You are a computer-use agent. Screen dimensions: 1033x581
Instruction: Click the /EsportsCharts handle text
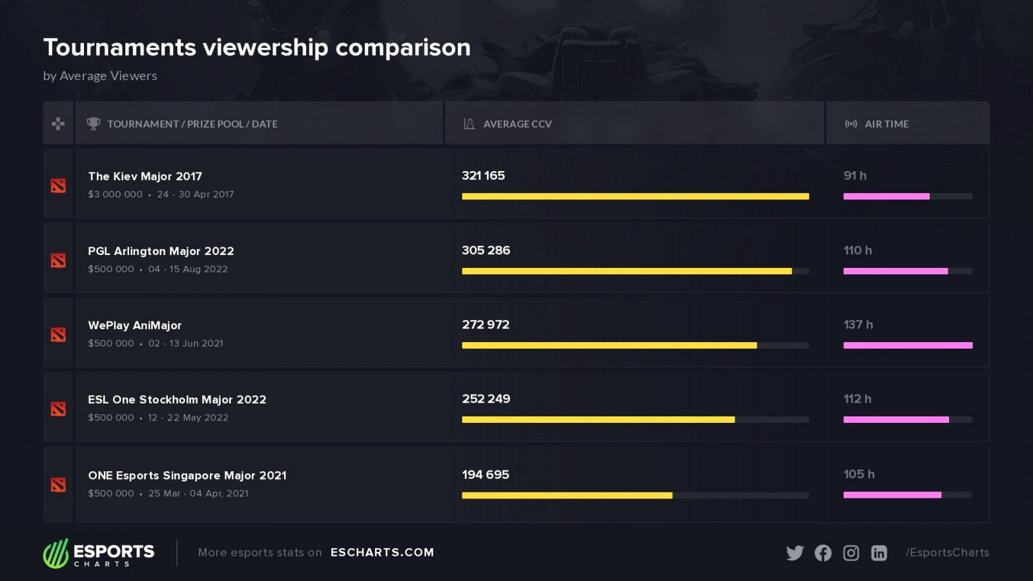pos(947,553)
